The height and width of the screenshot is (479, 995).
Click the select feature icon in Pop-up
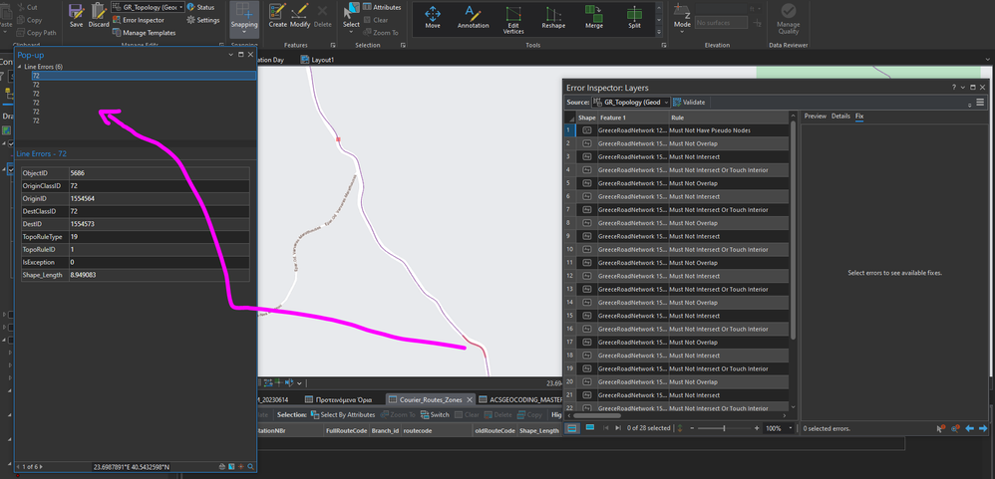(x=231, y=467)
